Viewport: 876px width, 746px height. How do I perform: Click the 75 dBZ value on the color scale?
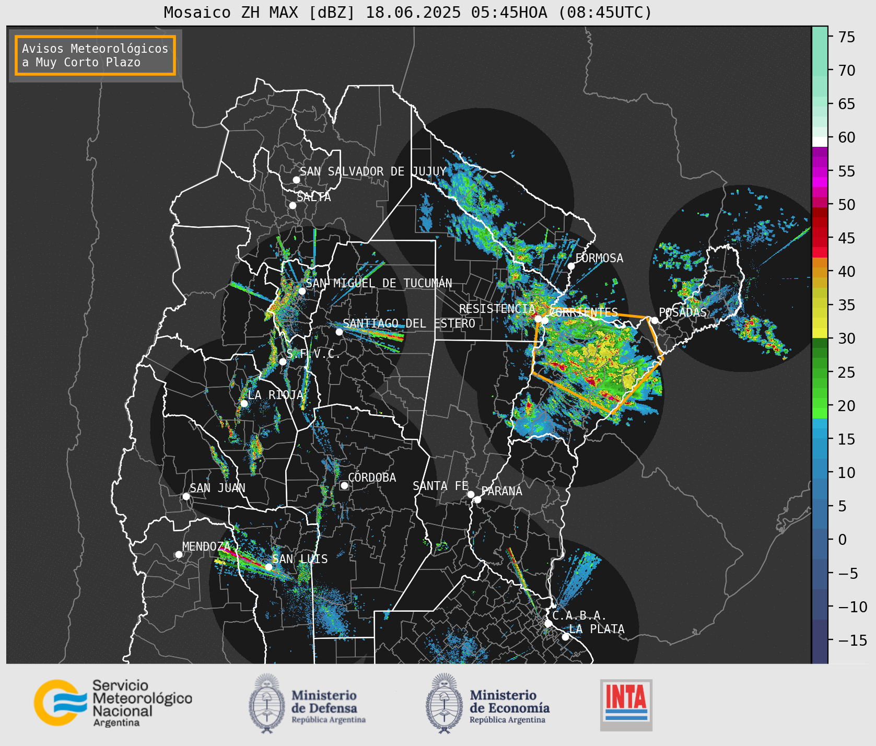click(847, 37)
